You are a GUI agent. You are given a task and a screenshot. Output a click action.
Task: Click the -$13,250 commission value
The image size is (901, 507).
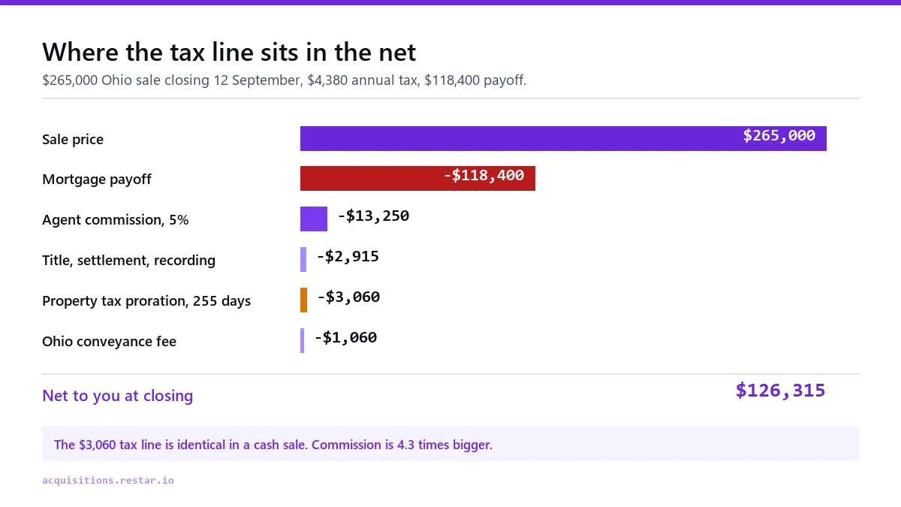point(373,216)
